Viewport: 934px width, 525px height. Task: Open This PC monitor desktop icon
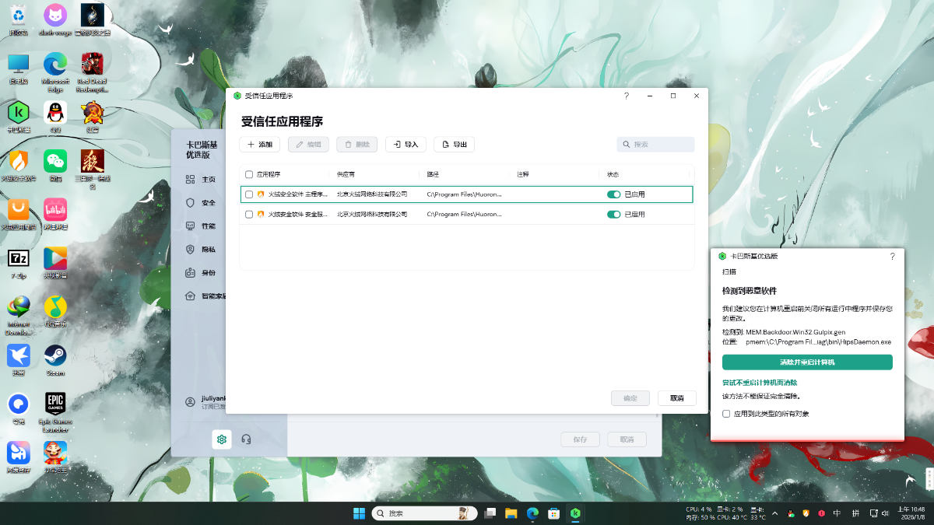(18, 68)
